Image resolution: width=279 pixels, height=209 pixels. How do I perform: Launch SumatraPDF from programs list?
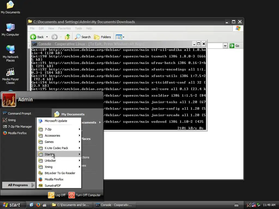[59, 185]
